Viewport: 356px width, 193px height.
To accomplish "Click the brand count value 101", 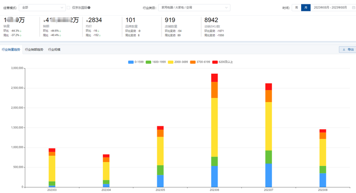I will coord(131,20).
